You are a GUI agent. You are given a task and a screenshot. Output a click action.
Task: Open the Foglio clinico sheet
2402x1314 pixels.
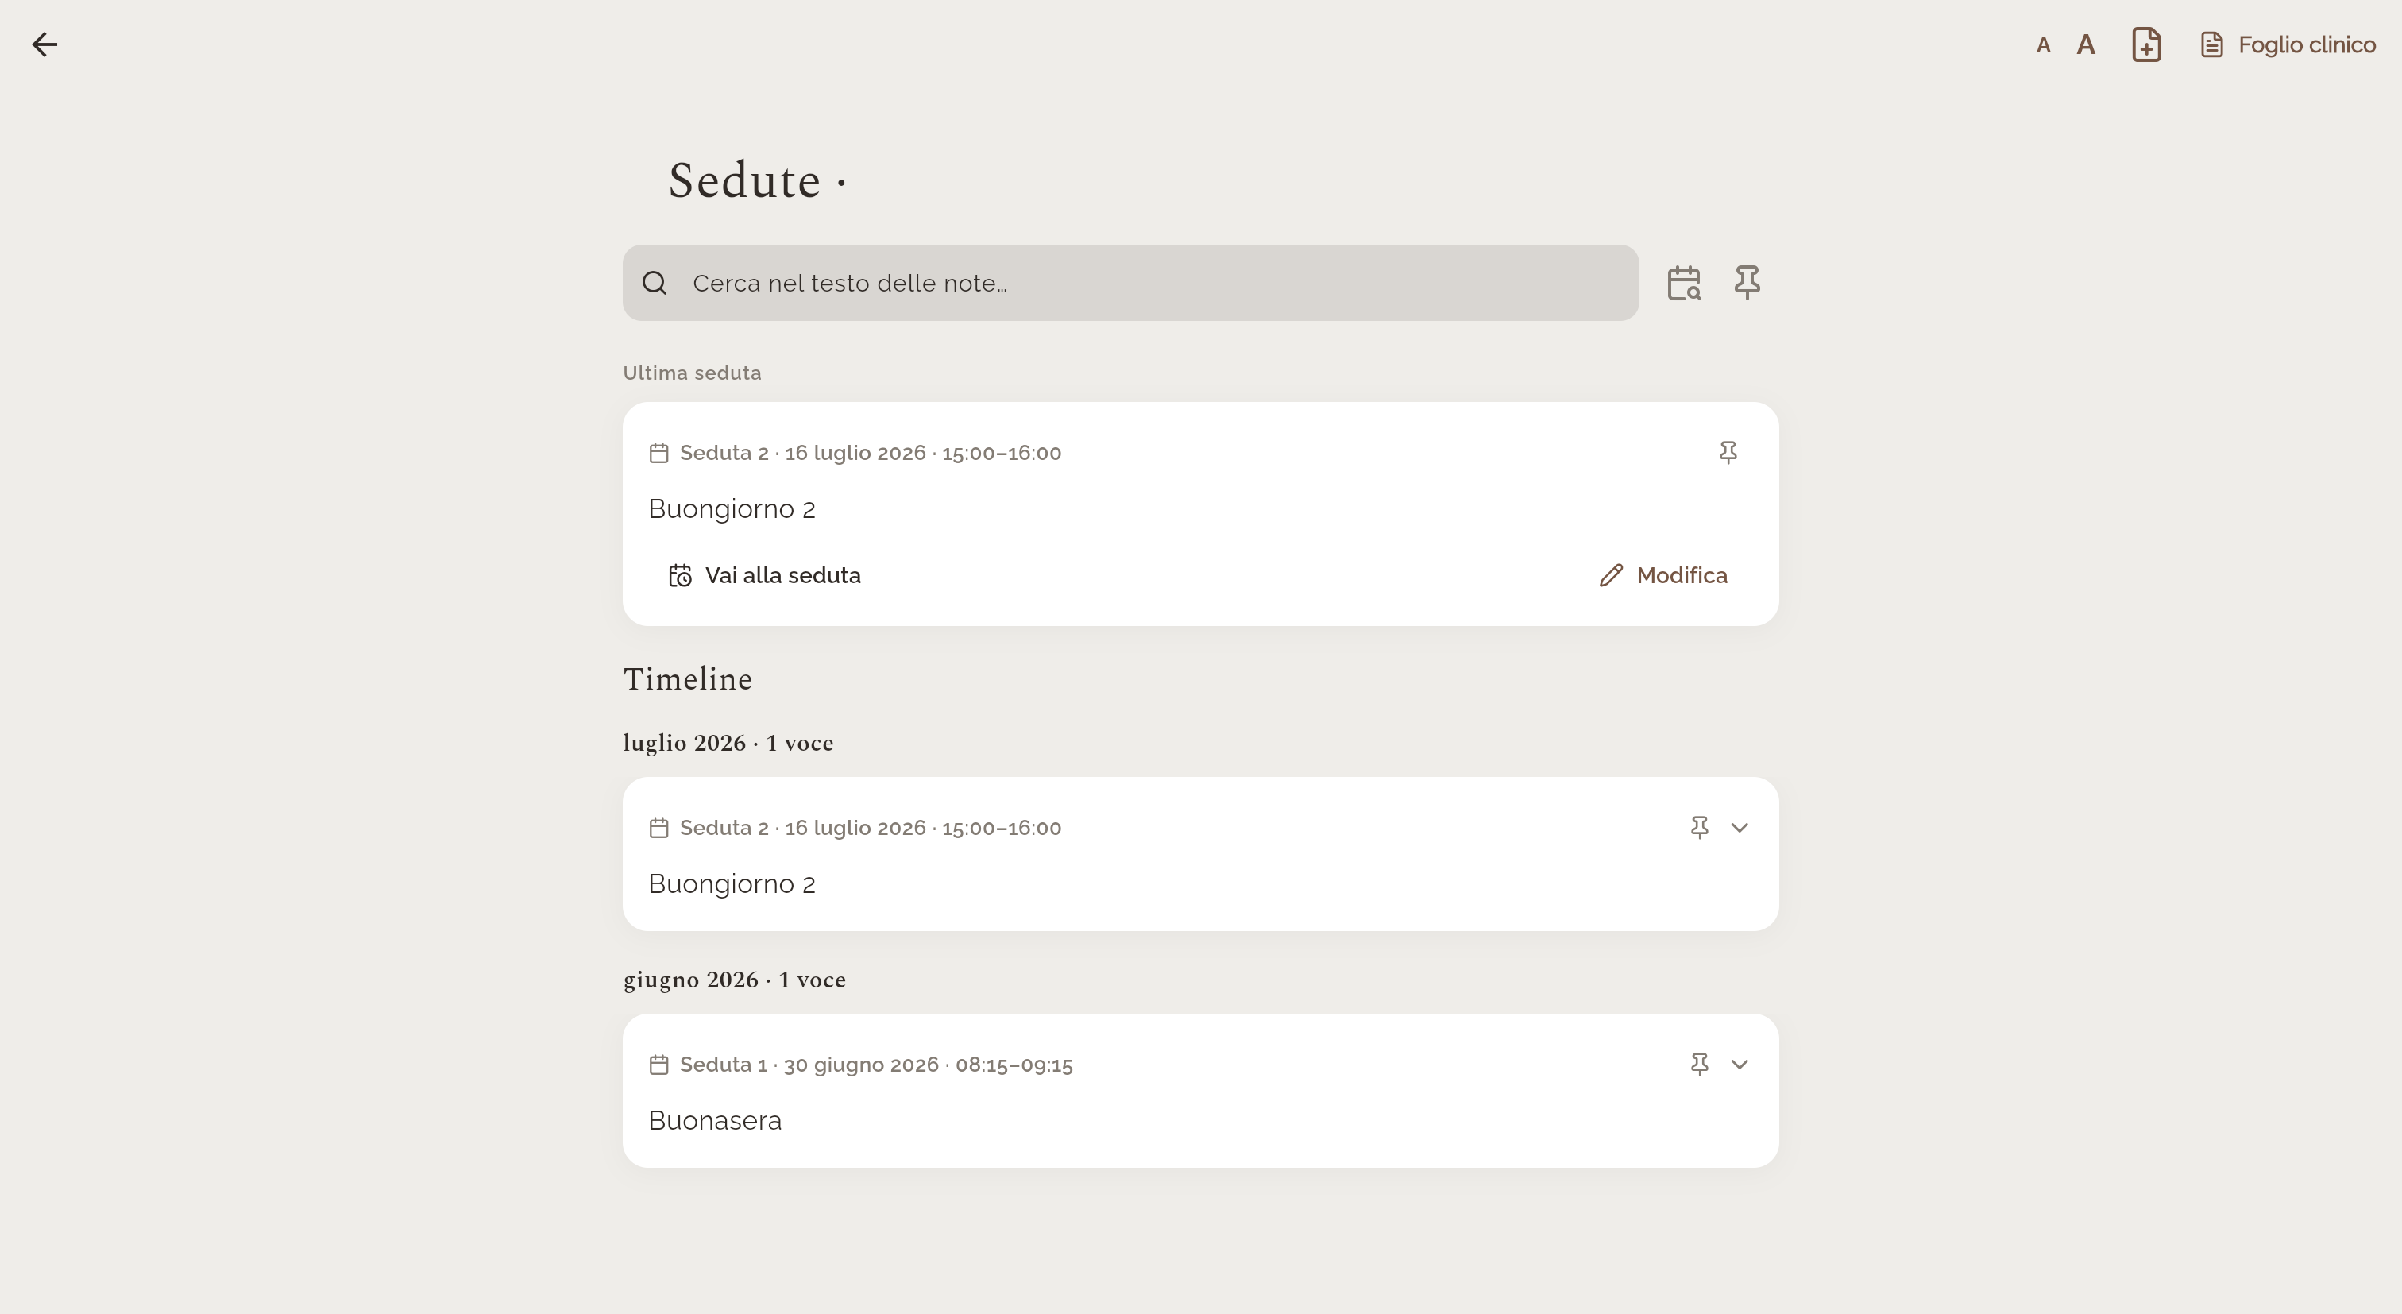[x=2288, y=44]
